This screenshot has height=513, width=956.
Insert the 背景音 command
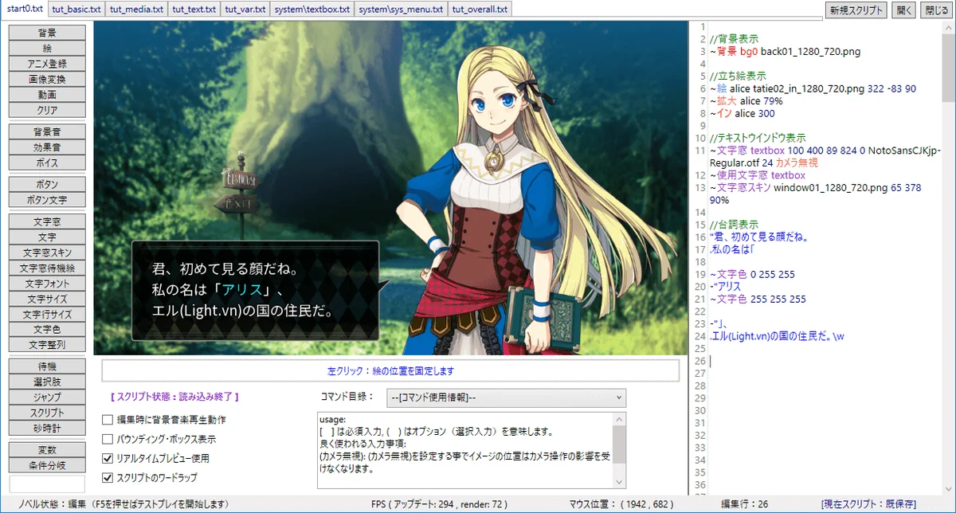point(47,132)
